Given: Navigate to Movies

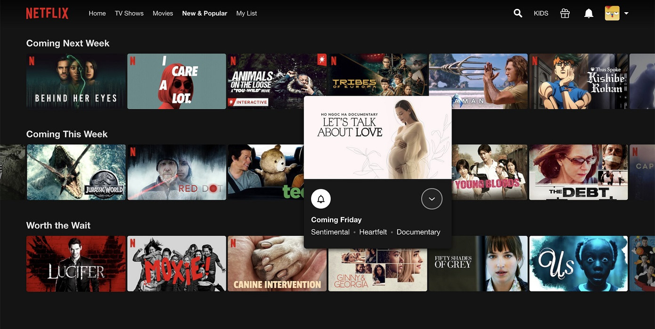Looking at the screenshot, I should coord(163,13).
